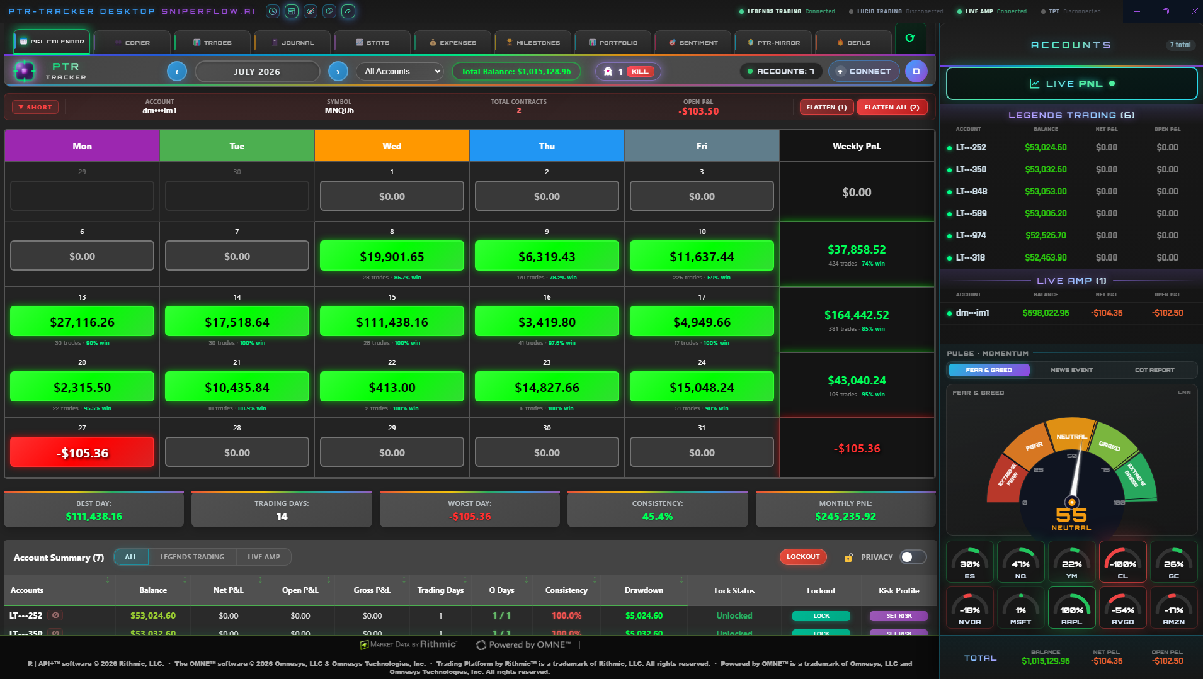Click the PTR Tracker purple logo icon

coord(25,71)
